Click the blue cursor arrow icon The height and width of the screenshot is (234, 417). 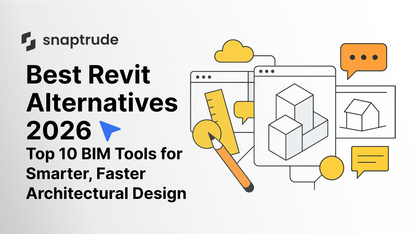[x=109, y=130]
